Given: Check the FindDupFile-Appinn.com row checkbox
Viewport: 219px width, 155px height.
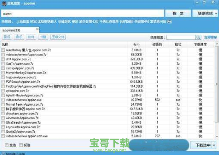Looking at the screenshot, I should [3, 86].
